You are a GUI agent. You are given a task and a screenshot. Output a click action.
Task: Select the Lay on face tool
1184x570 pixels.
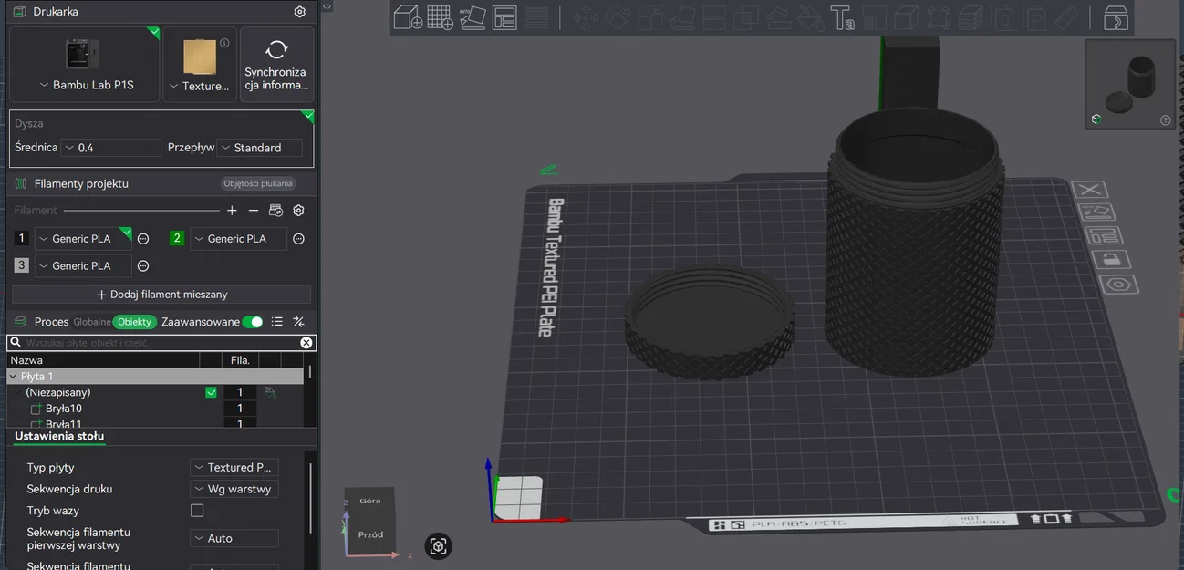pos(683,17)
